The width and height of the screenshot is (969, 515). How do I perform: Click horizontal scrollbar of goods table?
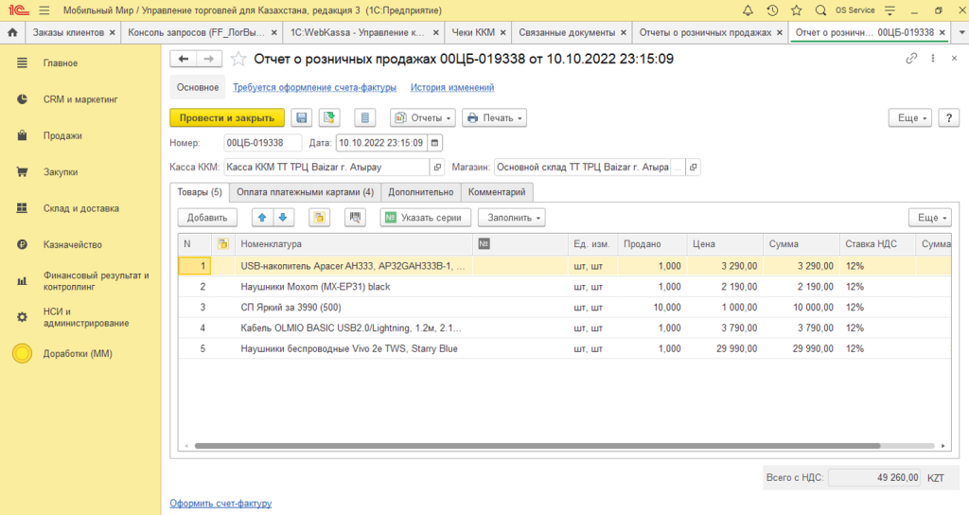tap(537, 446)
